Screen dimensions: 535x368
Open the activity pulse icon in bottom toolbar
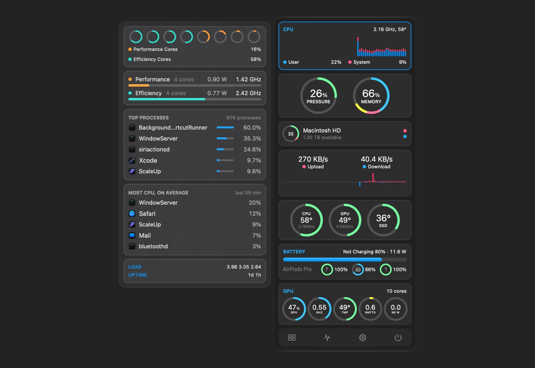click(327, 338)
